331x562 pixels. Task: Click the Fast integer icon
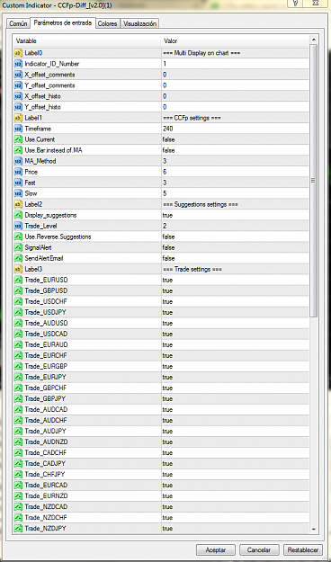(x=18, y=183)
